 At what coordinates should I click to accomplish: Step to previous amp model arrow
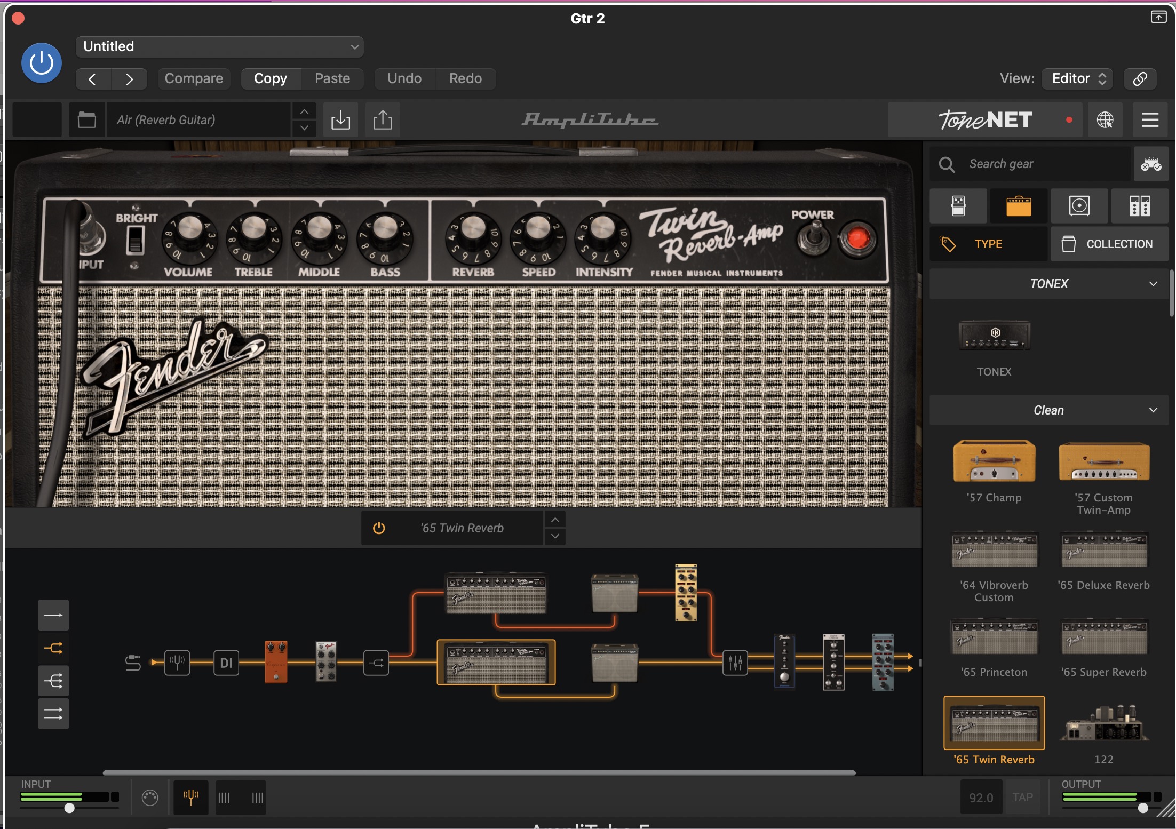click(x=555, y=520)
